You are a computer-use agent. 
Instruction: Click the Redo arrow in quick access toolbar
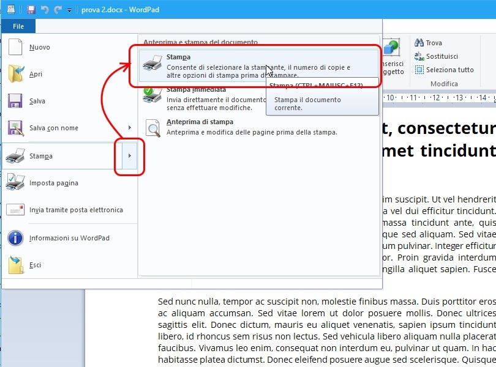pos(58,10)
